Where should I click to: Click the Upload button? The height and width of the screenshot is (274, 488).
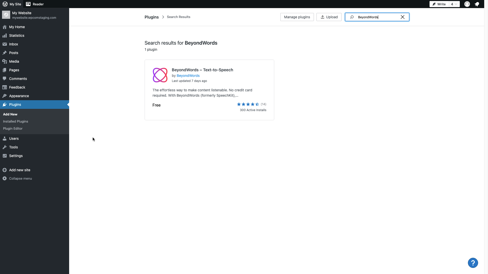point(329,17)
